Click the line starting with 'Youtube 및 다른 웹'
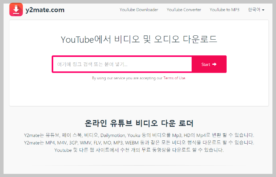The height and width of the screenshot is (177, 276). 139,150
